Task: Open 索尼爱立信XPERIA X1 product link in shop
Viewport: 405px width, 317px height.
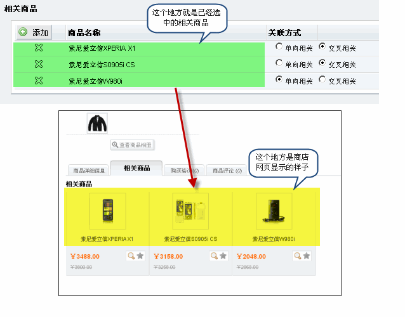Action: (107, 239)
